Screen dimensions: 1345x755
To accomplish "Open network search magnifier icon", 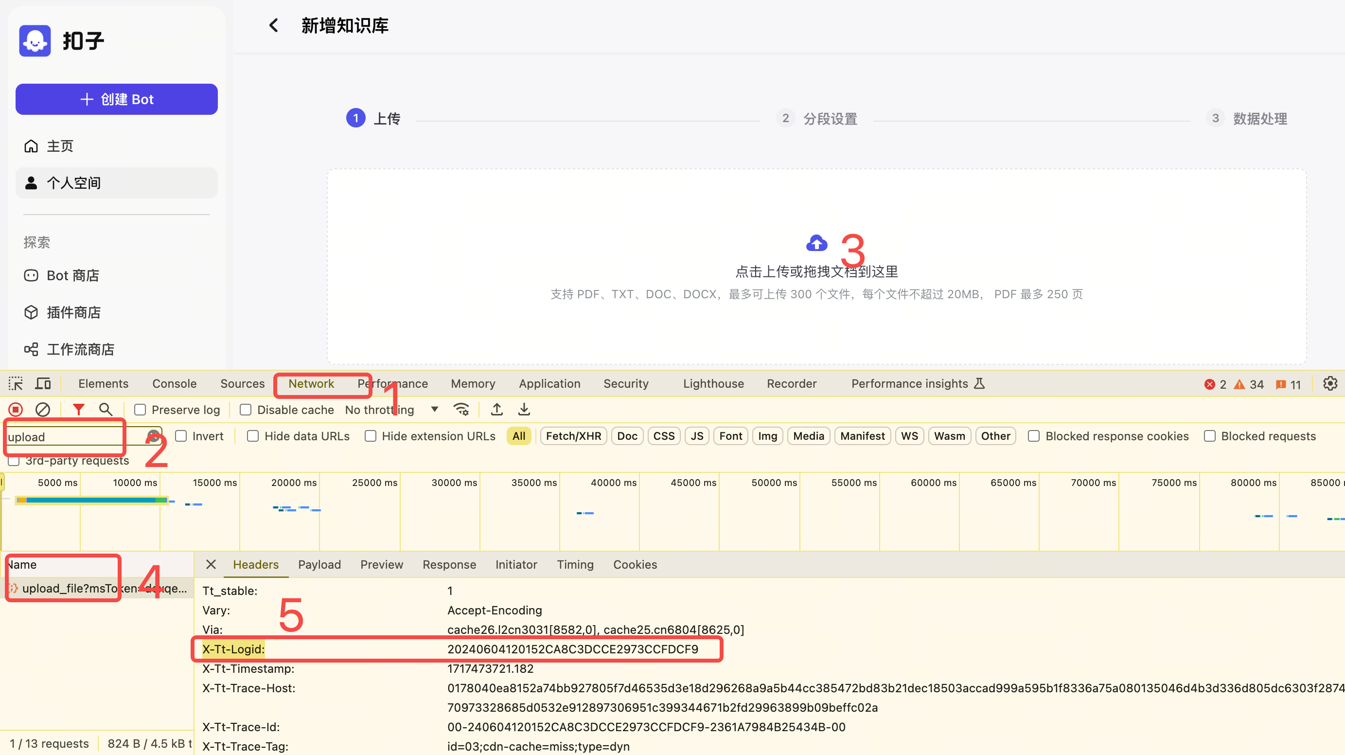I will [x=106, y=410].
